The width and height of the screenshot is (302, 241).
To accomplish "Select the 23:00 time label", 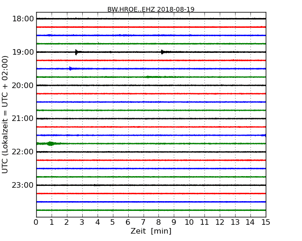I will 23,185.
